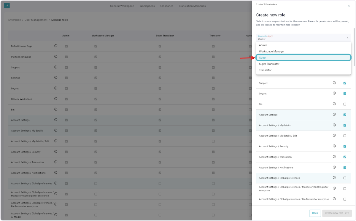The image size is (356, 221).
Task: Select Admin from the base role list
Action: (x=263, y=45)
